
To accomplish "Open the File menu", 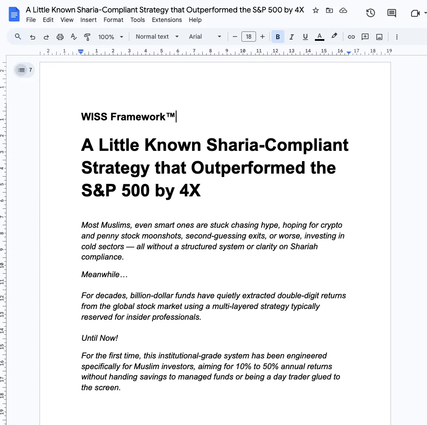I will [31, 20].
